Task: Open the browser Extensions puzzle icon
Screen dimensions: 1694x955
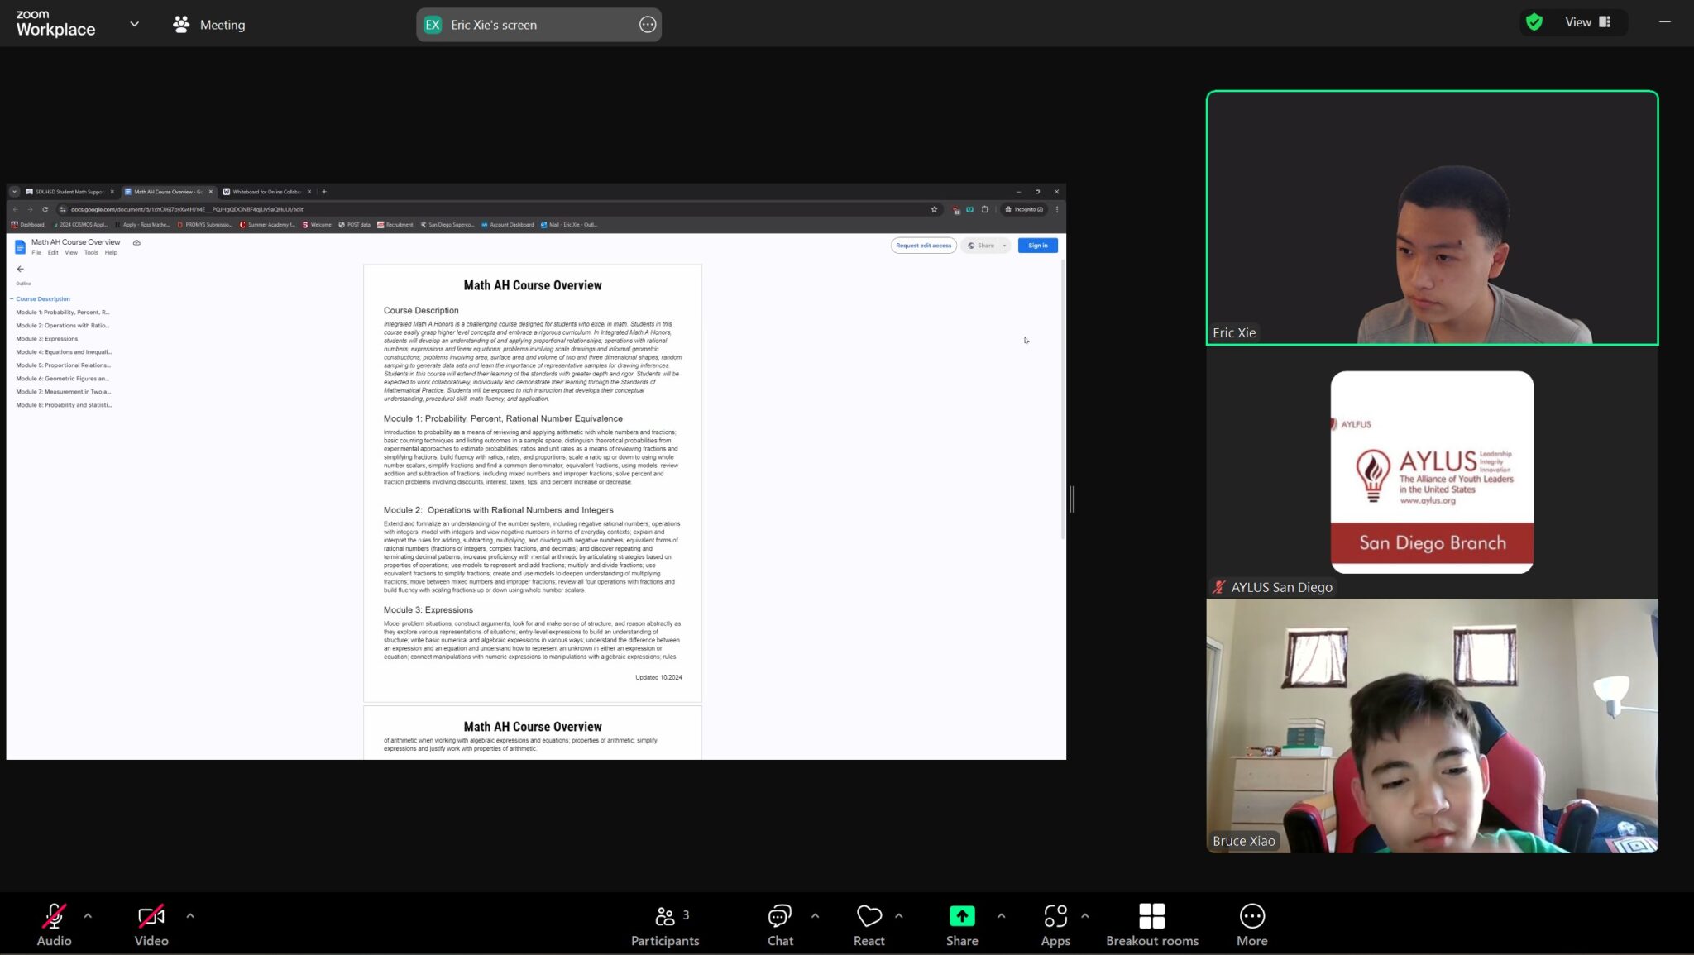Action: (984, 209)
